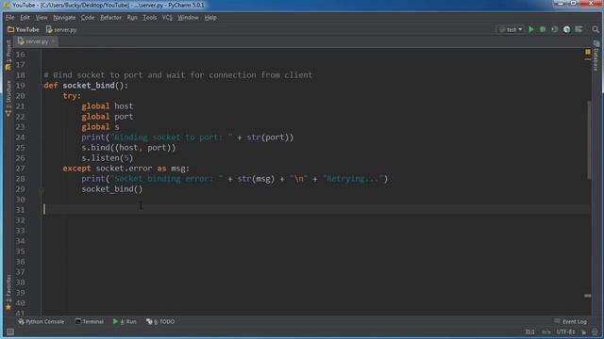
Task: Click the editor vertical scrollbar thumb
Action: pyautogui.click(x=589, y=139)
